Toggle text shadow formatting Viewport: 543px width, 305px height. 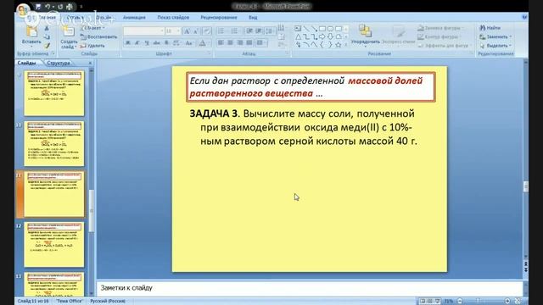[166, 43]
